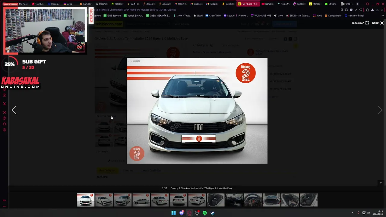Viewport: 386px width, 217px height.
Task: Show the previous photo with the left arrow
Action: tap(14, 110)
